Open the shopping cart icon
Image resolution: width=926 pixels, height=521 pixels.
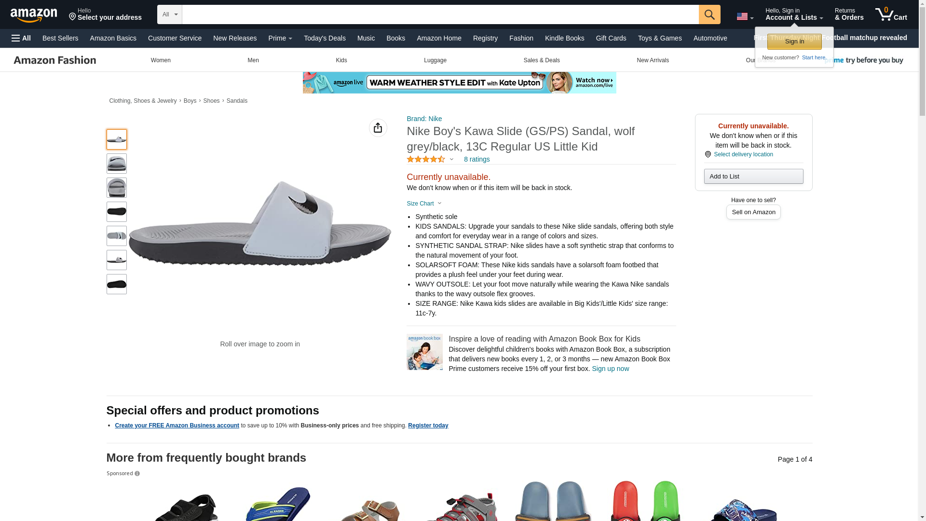(891, 14)
